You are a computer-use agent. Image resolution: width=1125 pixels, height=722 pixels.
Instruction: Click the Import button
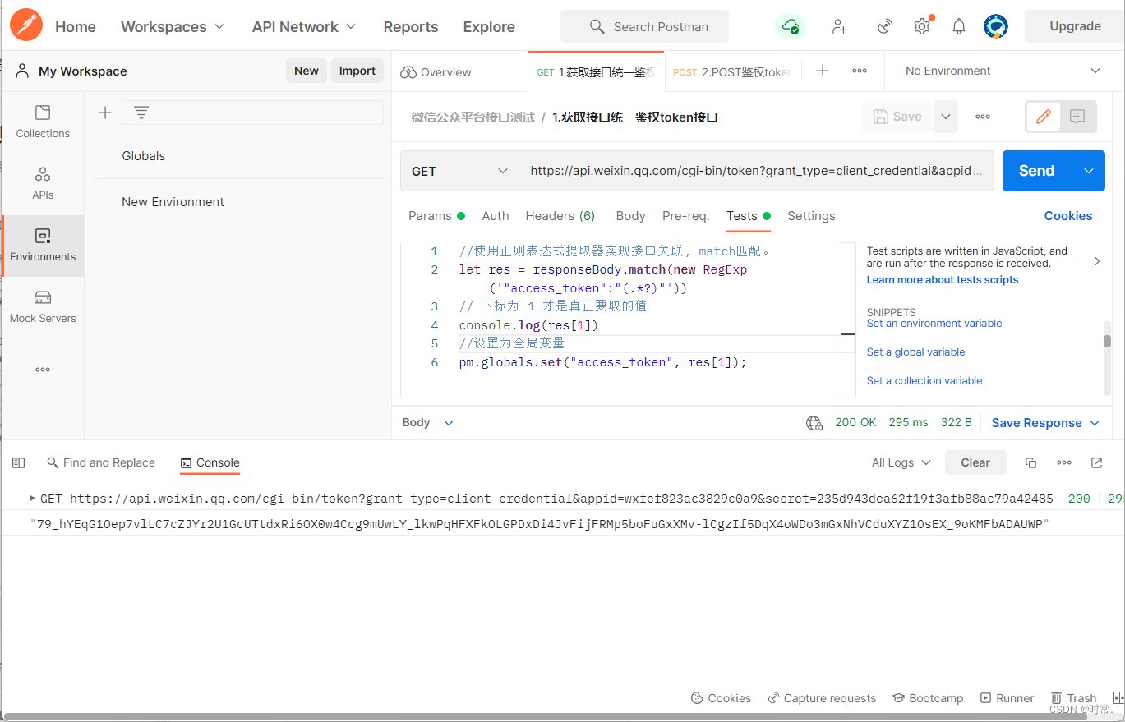click(357, 71)
